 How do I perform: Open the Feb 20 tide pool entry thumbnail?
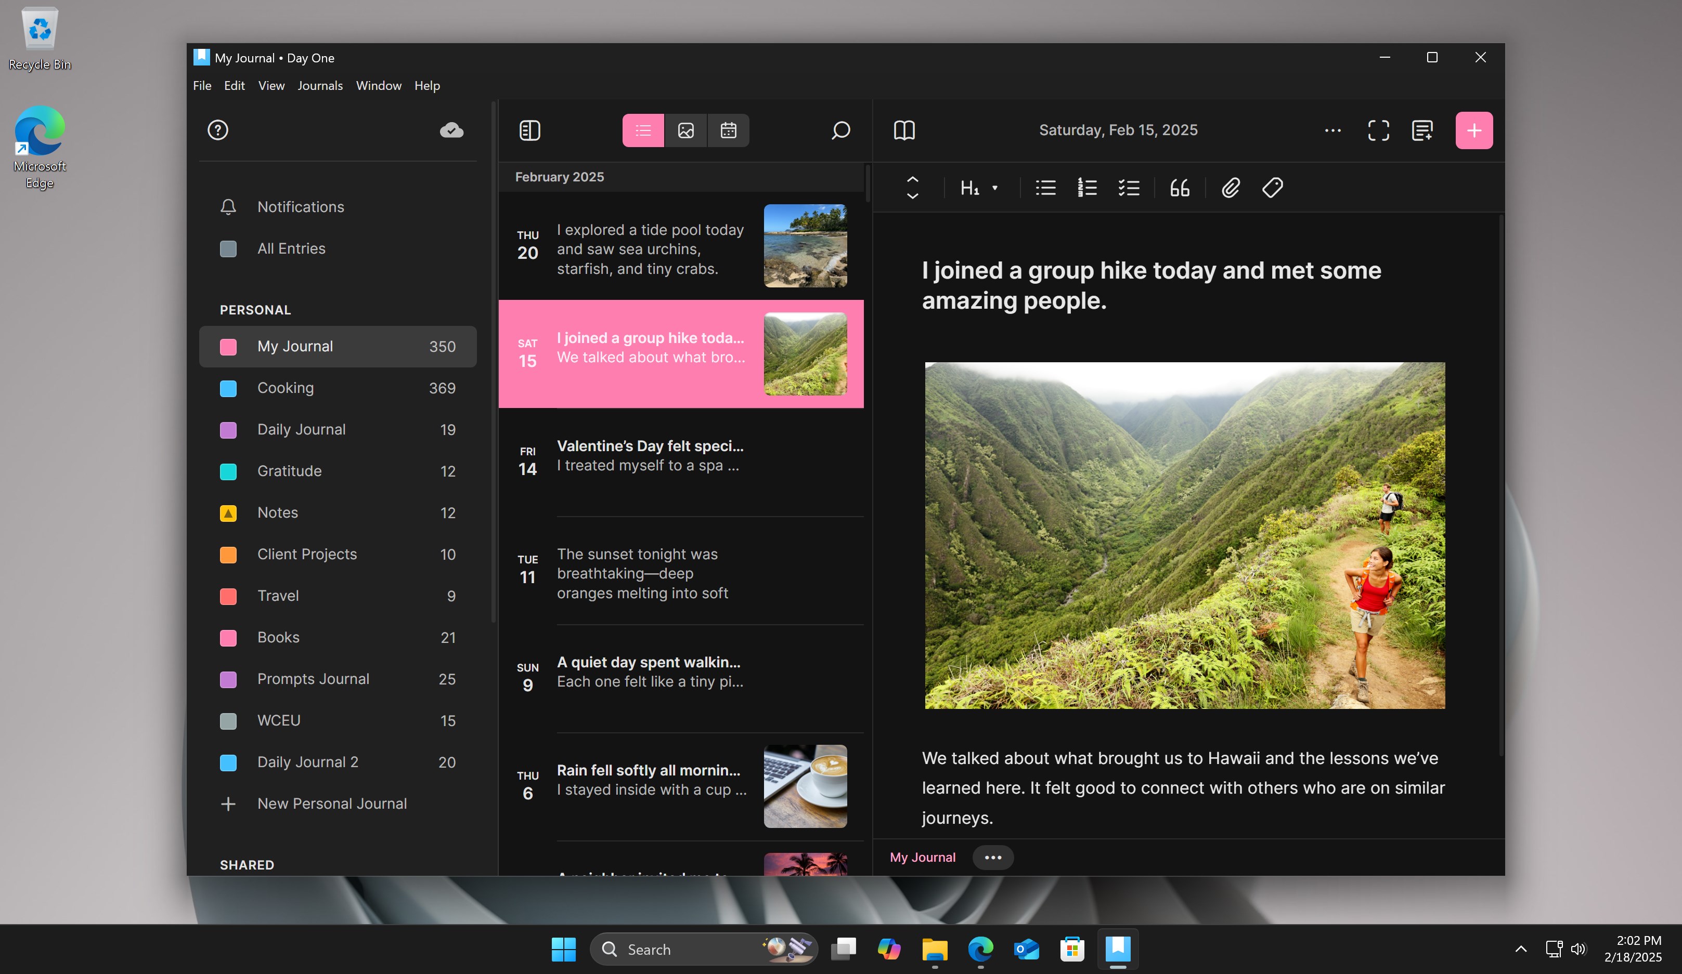point(804,245)
